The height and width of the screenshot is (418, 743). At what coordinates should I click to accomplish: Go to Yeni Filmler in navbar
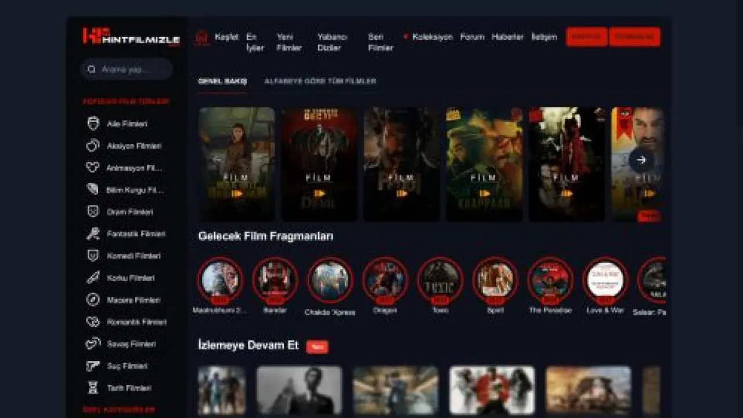click(288, 42)
